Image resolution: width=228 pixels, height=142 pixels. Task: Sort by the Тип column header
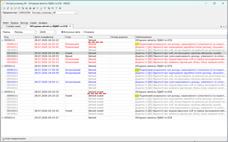coord(99,37)
